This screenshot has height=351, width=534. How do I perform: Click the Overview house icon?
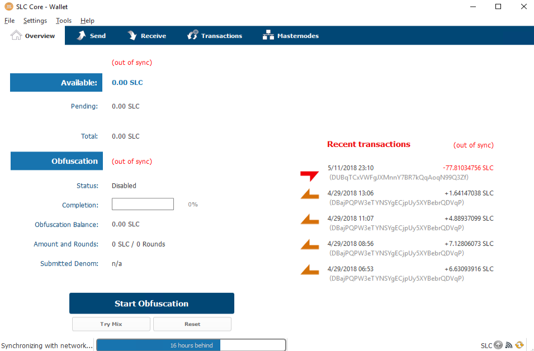click(16, 35)
